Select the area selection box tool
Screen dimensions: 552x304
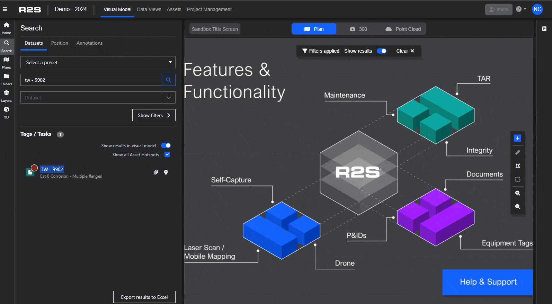click(x=518, y=179)
